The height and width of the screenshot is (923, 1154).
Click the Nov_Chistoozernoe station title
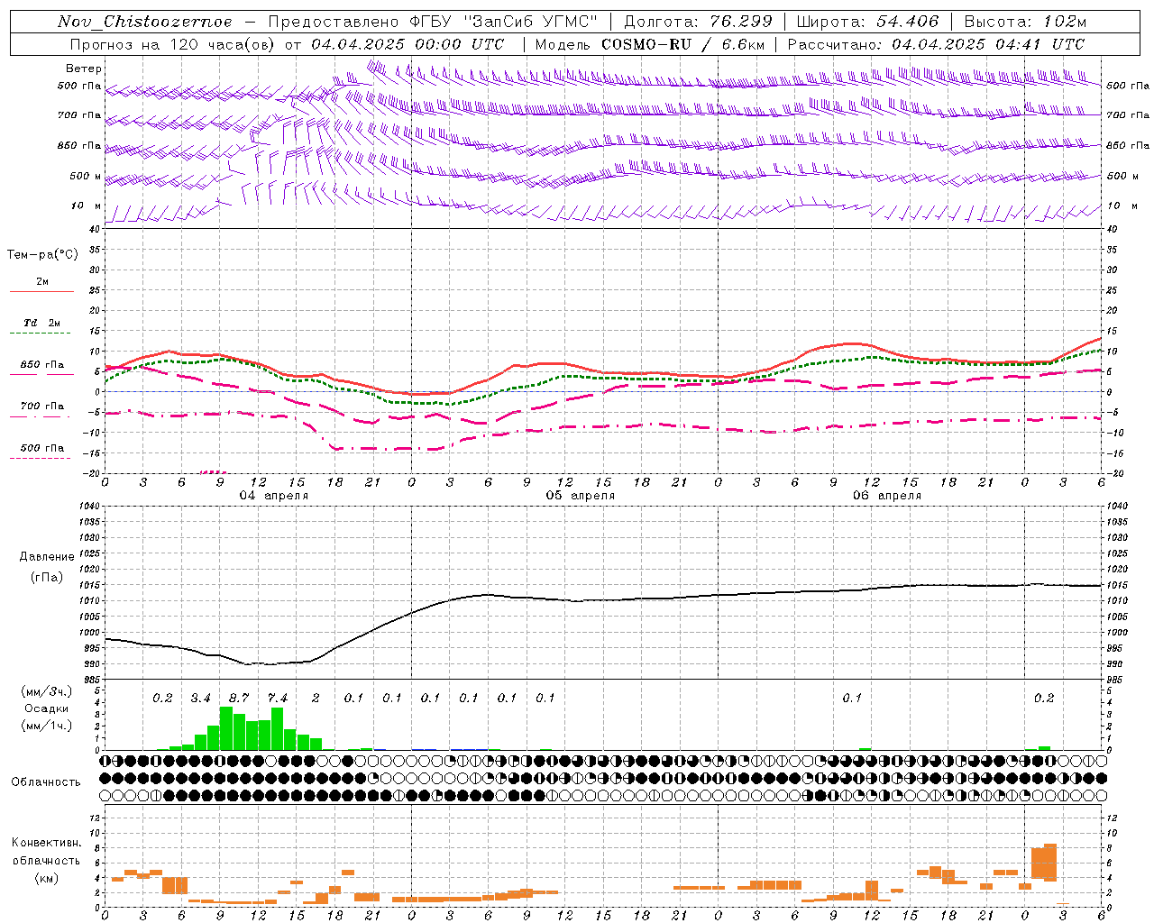144,22
